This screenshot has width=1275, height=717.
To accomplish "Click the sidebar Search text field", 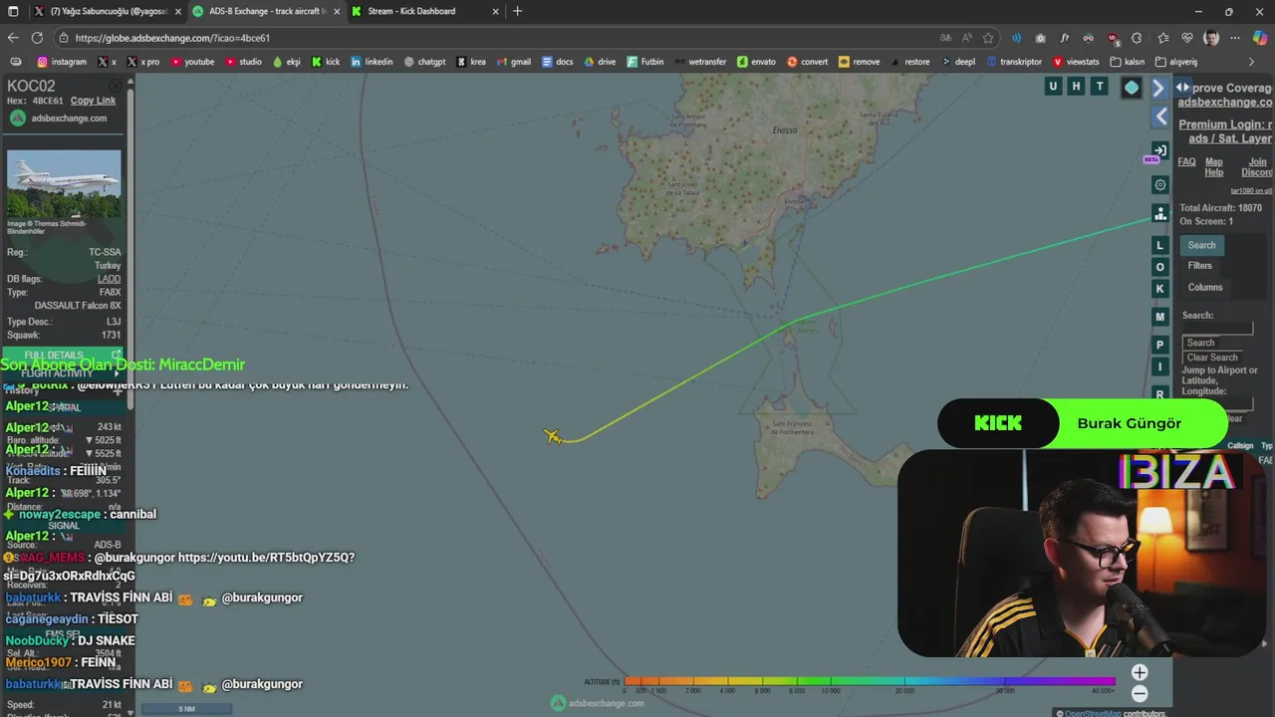I will tap(1217, 329).
